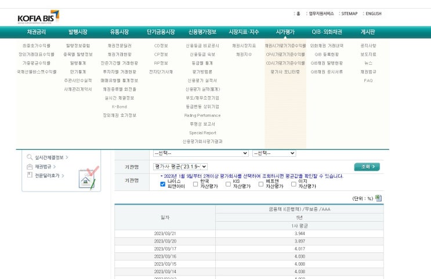This screenshot has height=279, width=431.
Task: Select Rating Performance submenu item
Action: 202,115
